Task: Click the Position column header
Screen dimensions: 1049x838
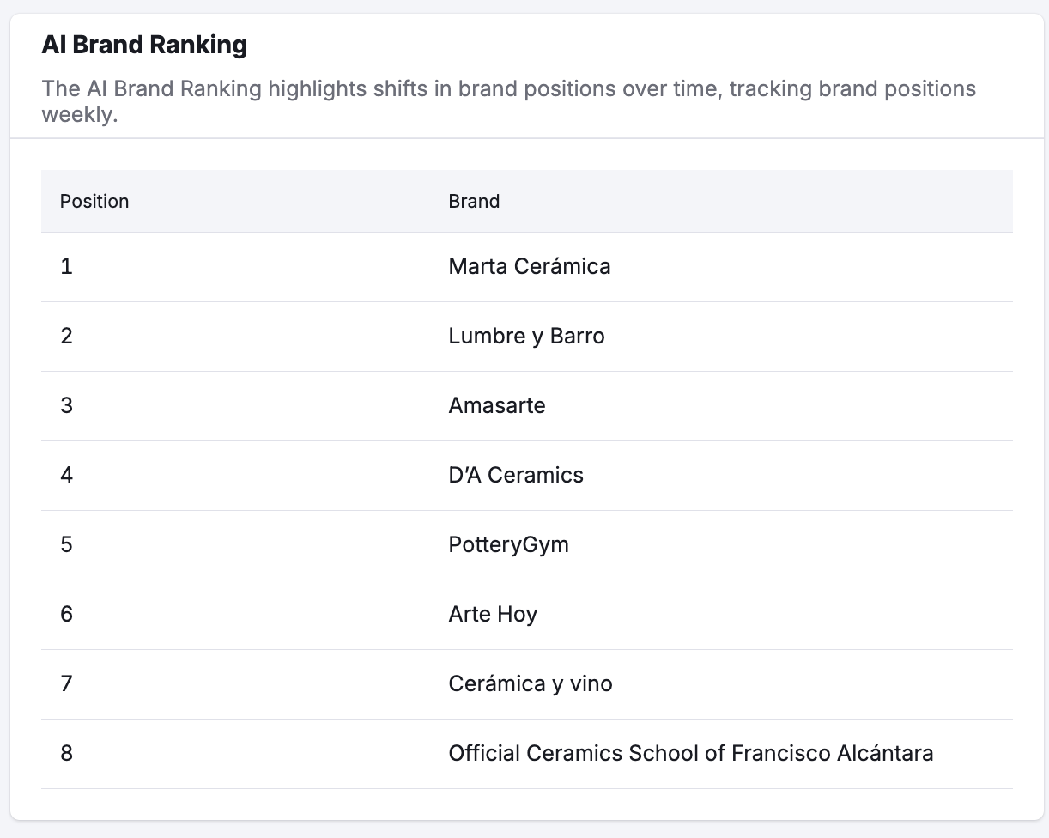Action: [x=94, y=201]
